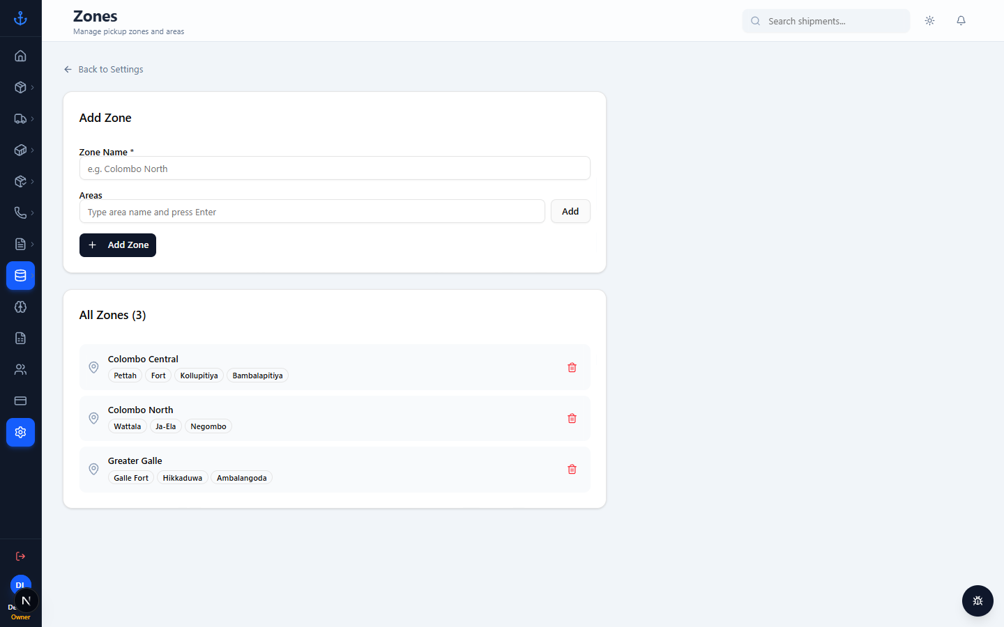Click the Add area button
Image resolution: width=1004 pixels, height=627 pixels.
pos(570,211)
